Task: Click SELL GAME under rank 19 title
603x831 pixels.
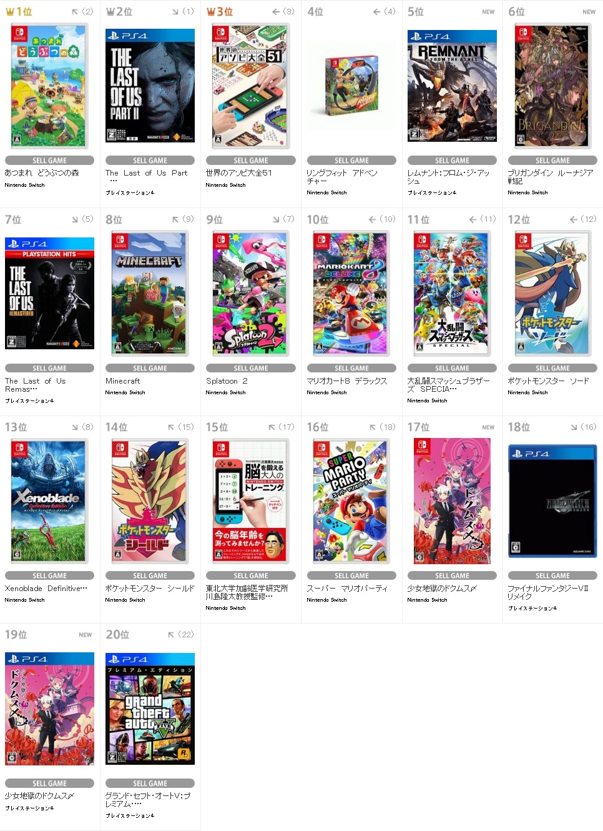Action: (49, 783)
